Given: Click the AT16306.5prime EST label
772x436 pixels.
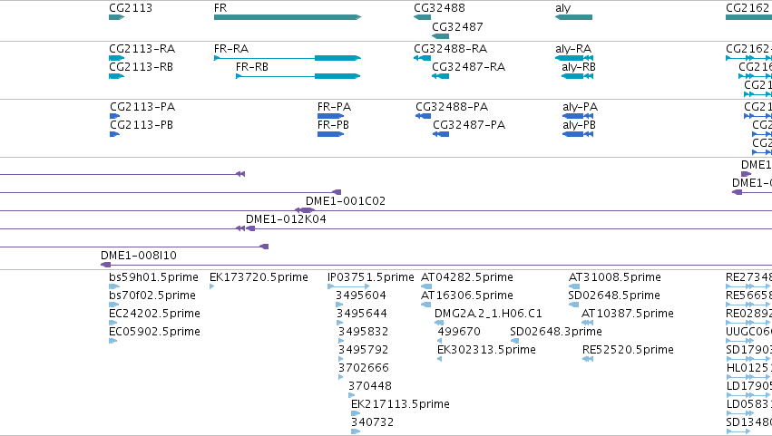Looking at the screenshot, I should click(x=467, y=296).
